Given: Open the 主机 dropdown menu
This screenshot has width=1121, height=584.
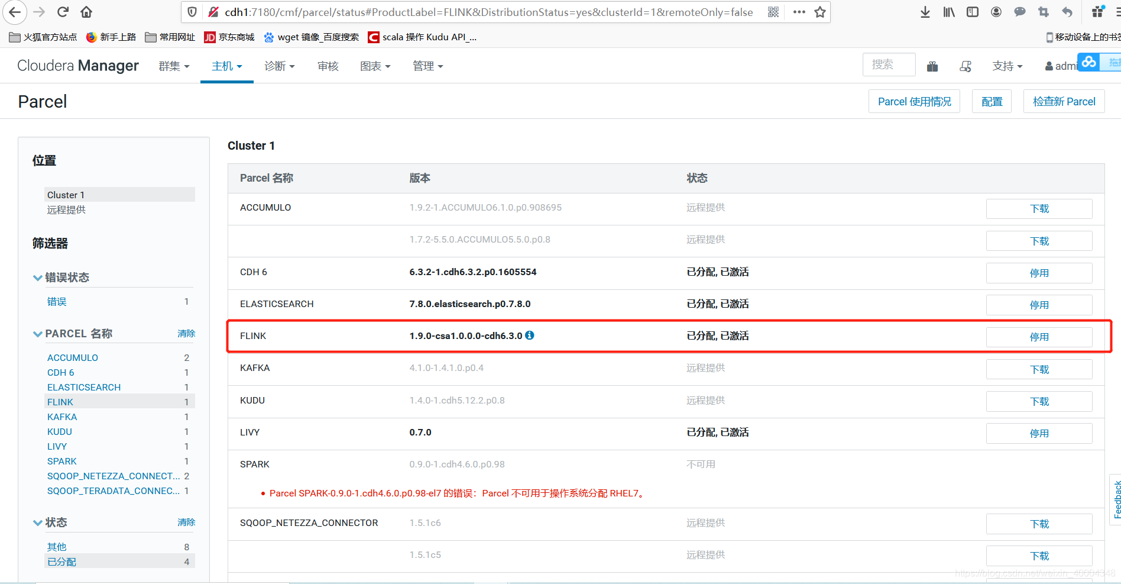Looking at the screenshot, I should (227, 66).
